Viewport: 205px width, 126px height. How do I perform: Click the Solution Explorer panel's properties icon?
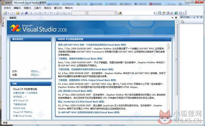pyautogui.click(x=182, y=22)
